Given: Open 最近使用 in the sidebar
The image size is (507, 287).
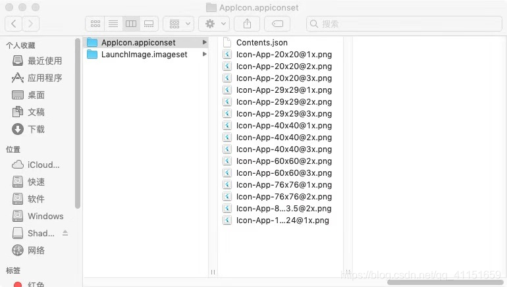Looking at the screenshot, I should (x=37, y=61).
